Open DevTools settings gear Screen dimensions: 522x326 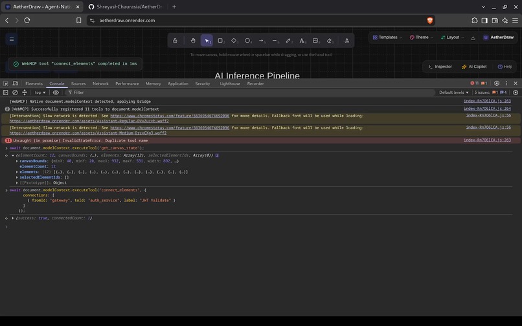[497, 83]
